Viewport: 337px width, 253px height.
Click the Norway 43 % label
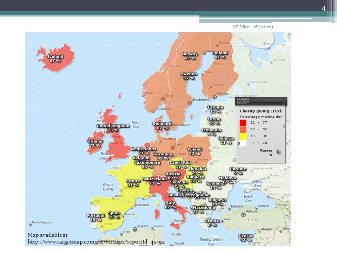tap(190, 56)
